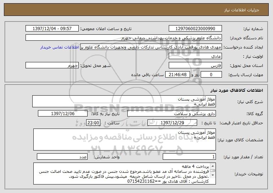Click the گروه کالا label
The height and width of the screenshot is (193, 273).
tap(255, 114)
